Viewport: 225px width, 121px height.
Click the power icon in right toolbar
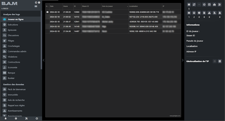[x=204, y=4]
